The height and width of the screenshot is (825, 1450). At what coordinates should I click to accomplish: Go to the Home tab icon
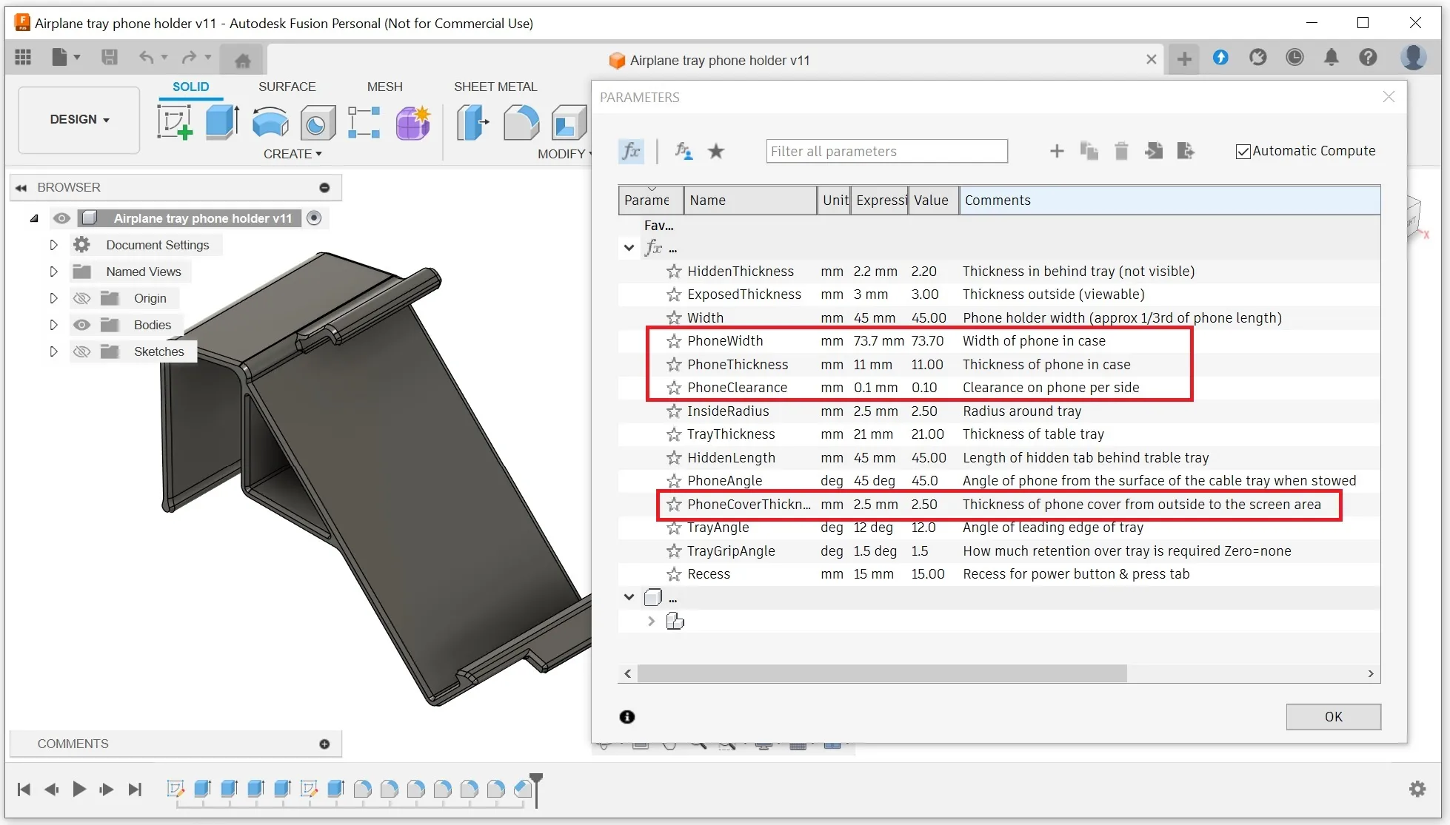point(242,60)
